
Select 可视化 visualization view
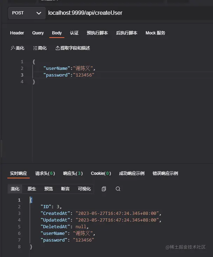84,189
